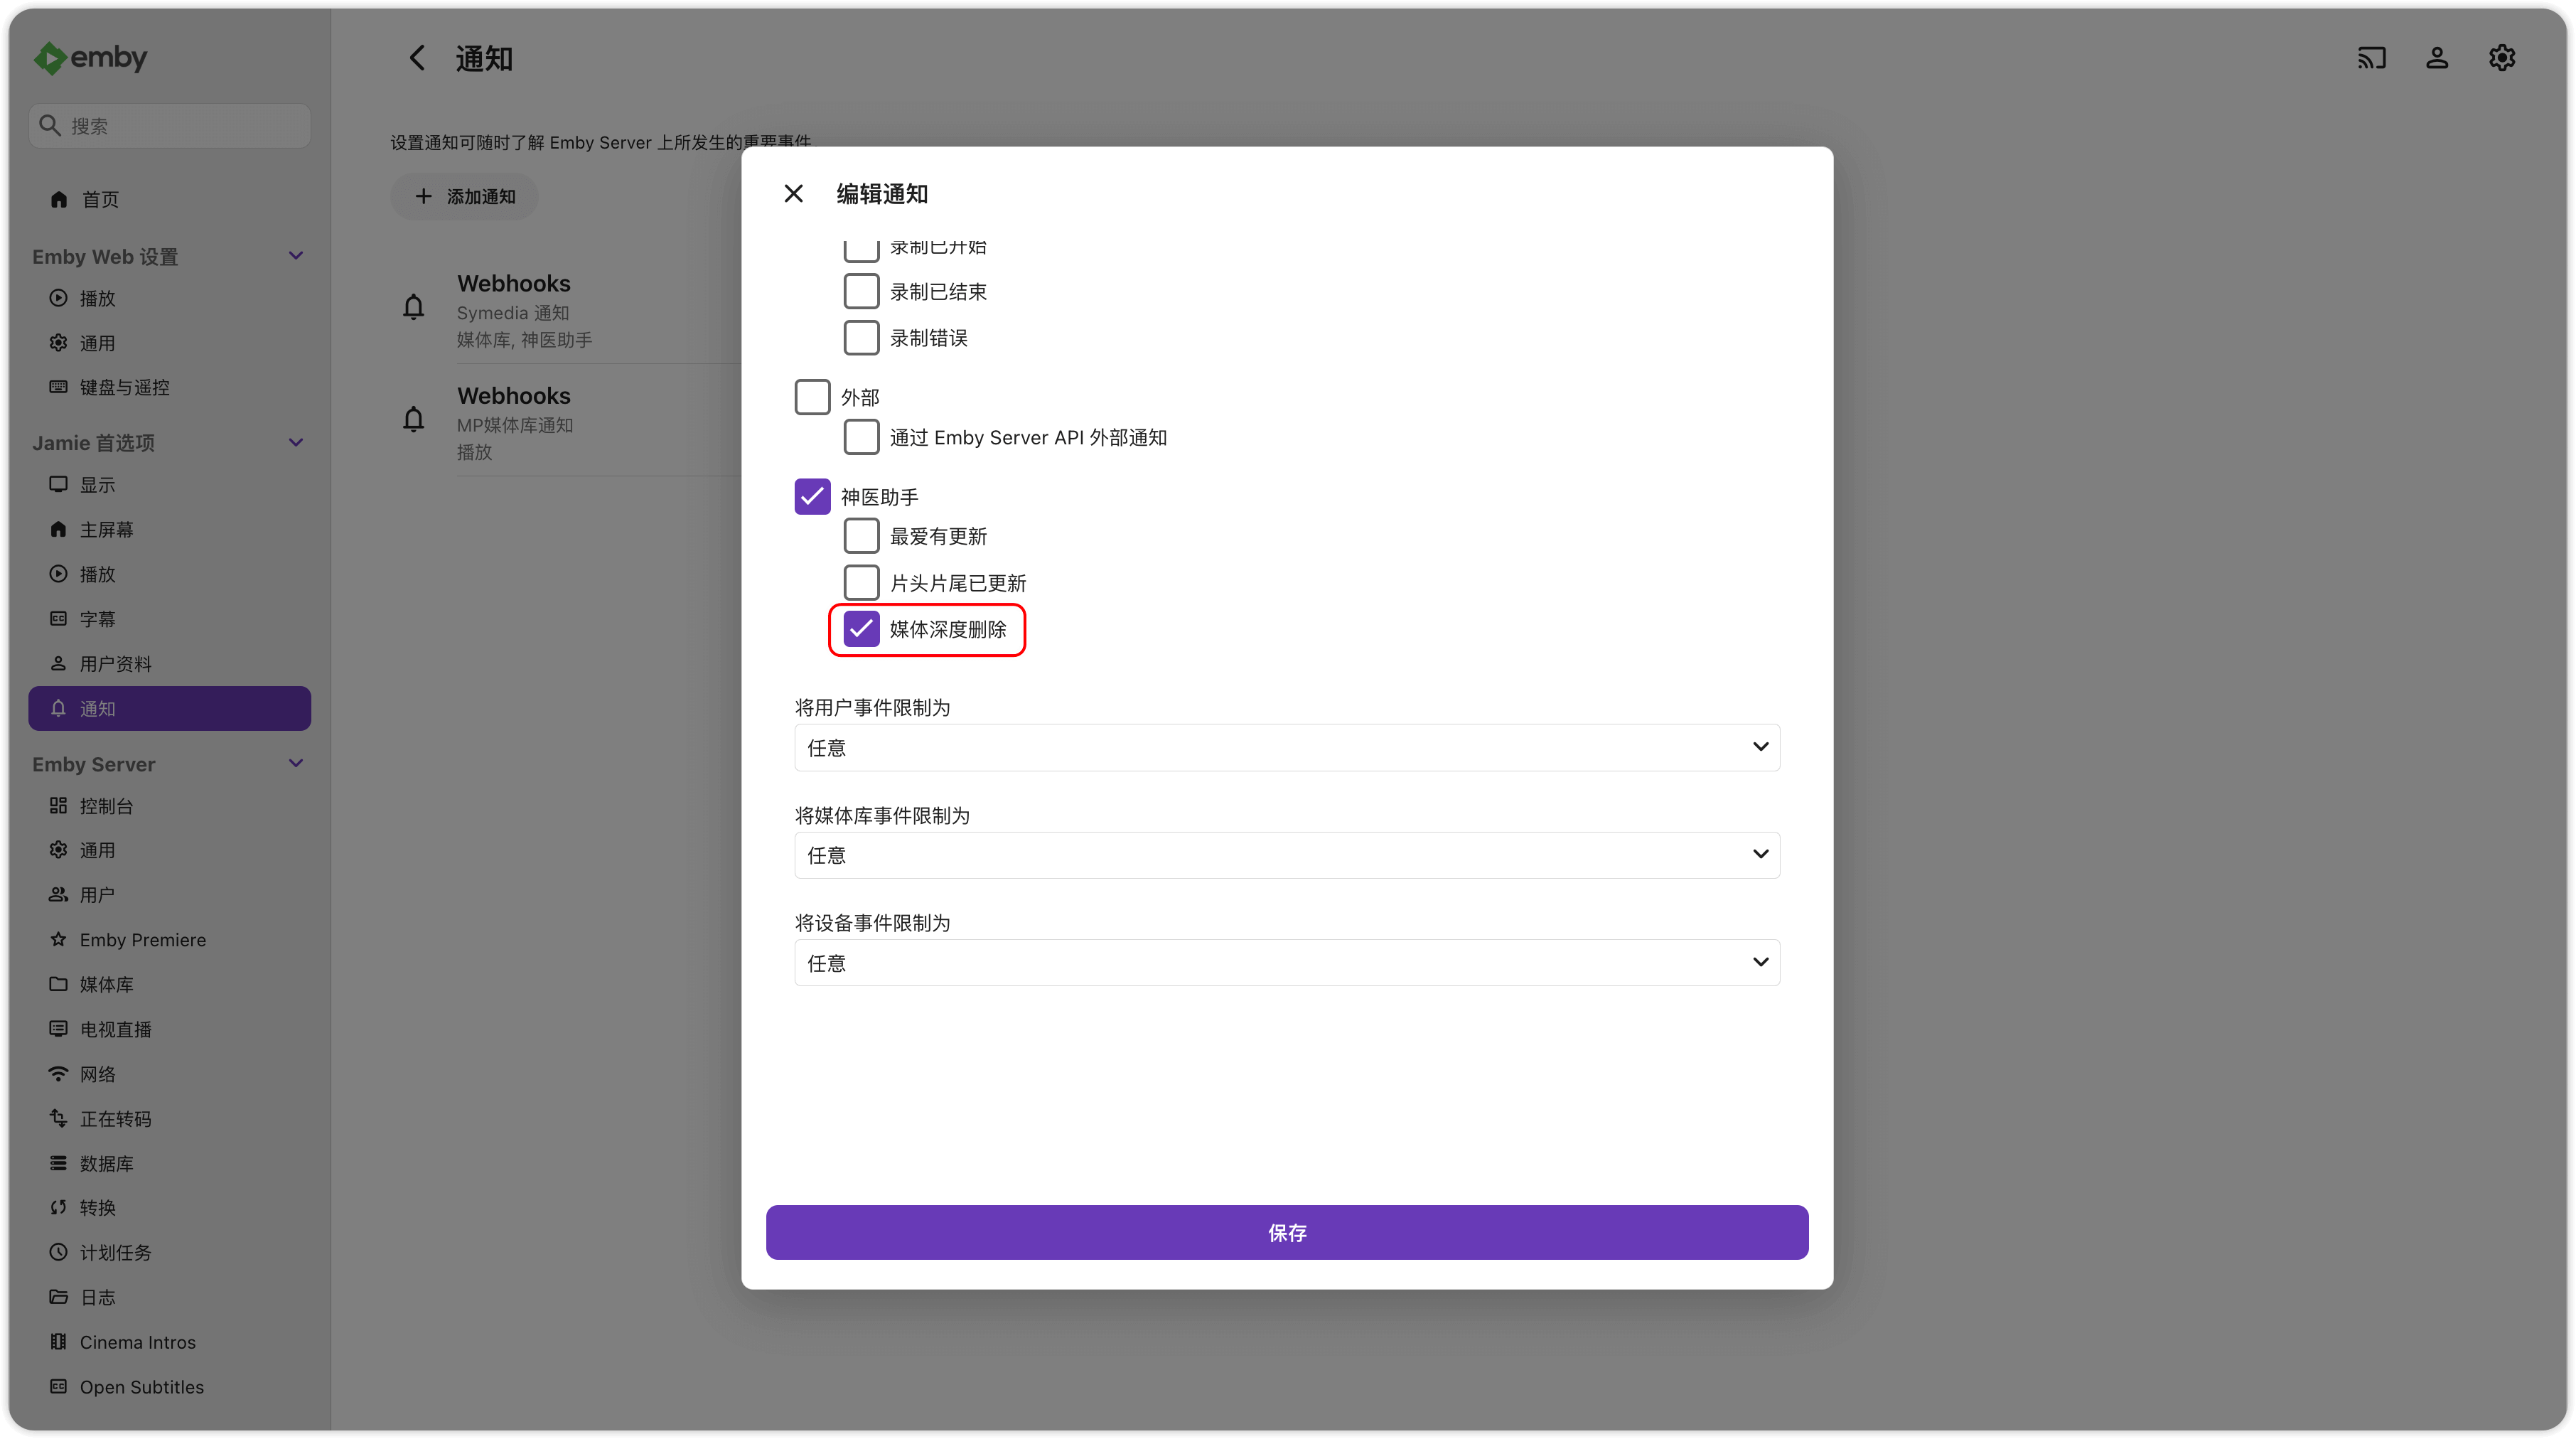This screenshot has height=1439, width=2576.
Task: Open 控制台 in the sidebar
Action: pos(106,806)
